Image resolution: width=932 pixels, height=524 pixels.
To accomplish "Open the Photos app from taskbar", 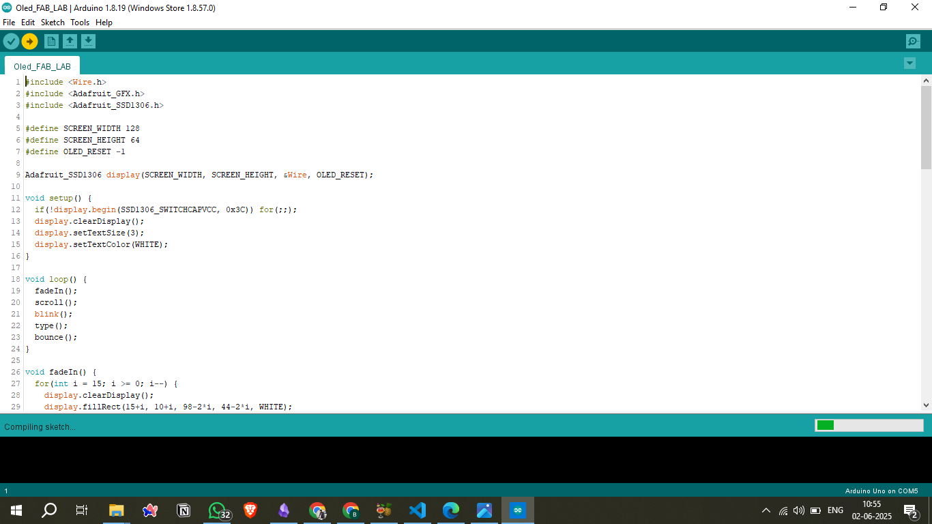I will [x=484, y=510].
